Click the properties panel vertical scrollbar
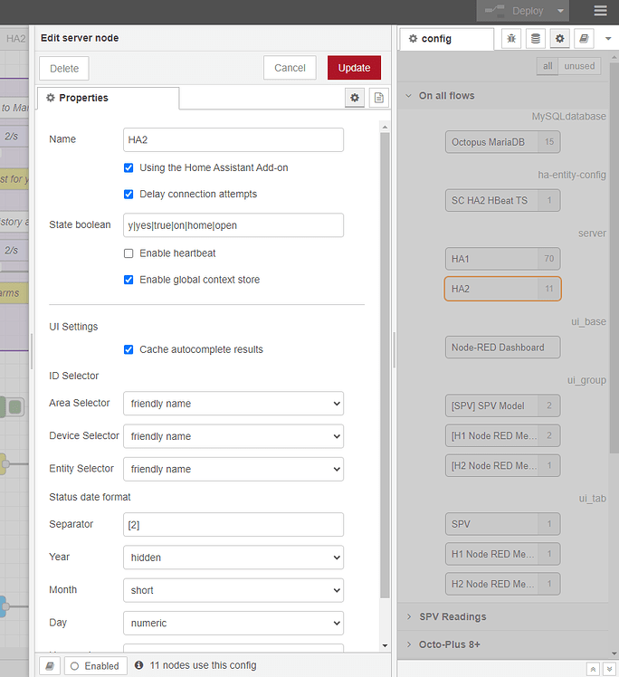 (x=385, y=362)
